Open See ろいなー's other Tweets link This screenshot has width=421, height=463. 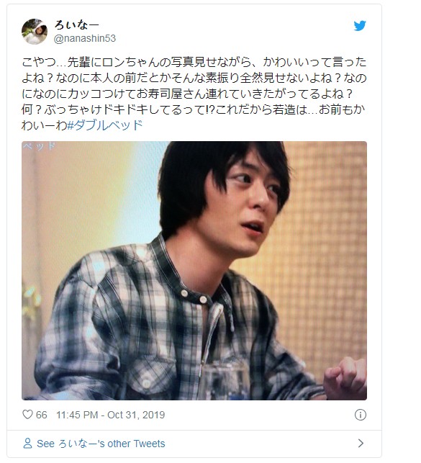[x=101, y=444]
